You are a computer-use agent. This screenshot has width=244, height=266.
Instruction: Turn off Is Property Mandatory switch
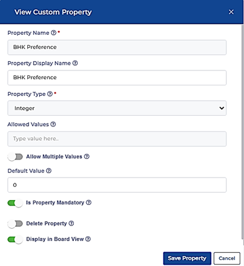click(15, 203)
